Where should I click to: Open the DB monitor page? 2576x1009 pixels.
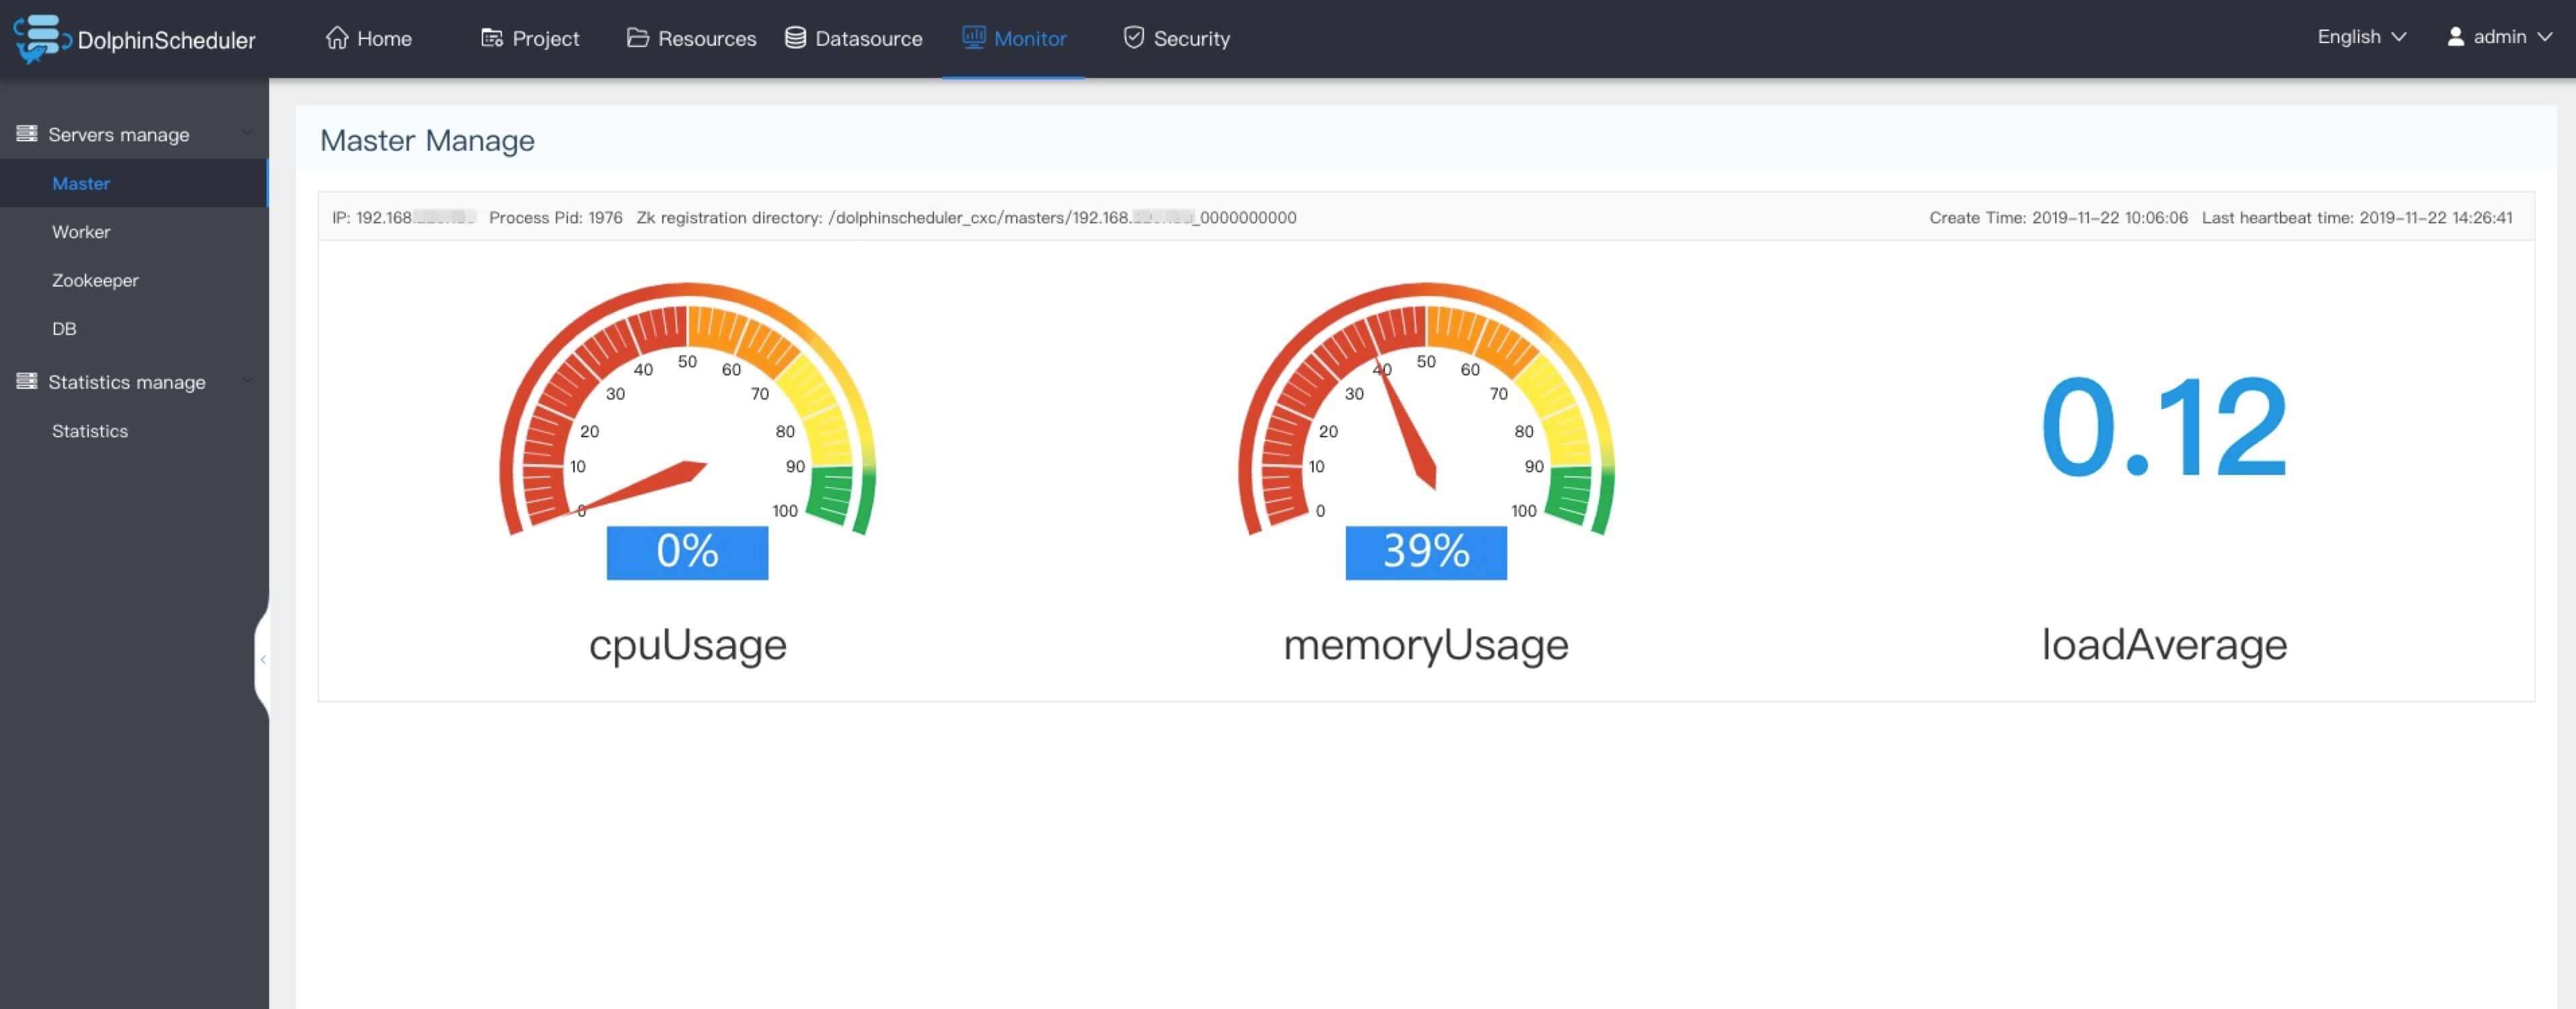(x=64, y=329)
